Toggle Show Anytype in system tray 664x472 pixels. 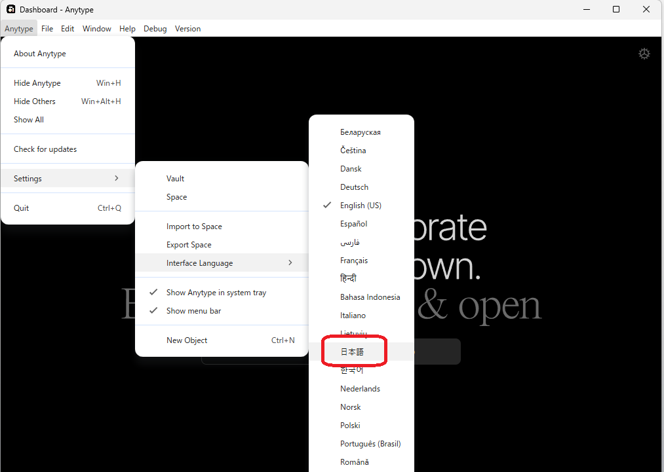click(222, 293)
